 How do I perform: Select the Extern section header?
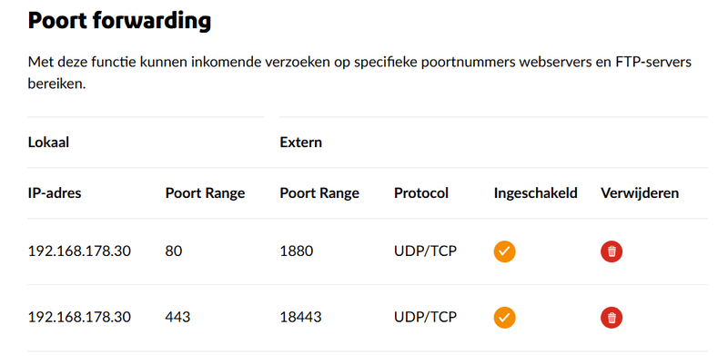click(x=300, y=143)
